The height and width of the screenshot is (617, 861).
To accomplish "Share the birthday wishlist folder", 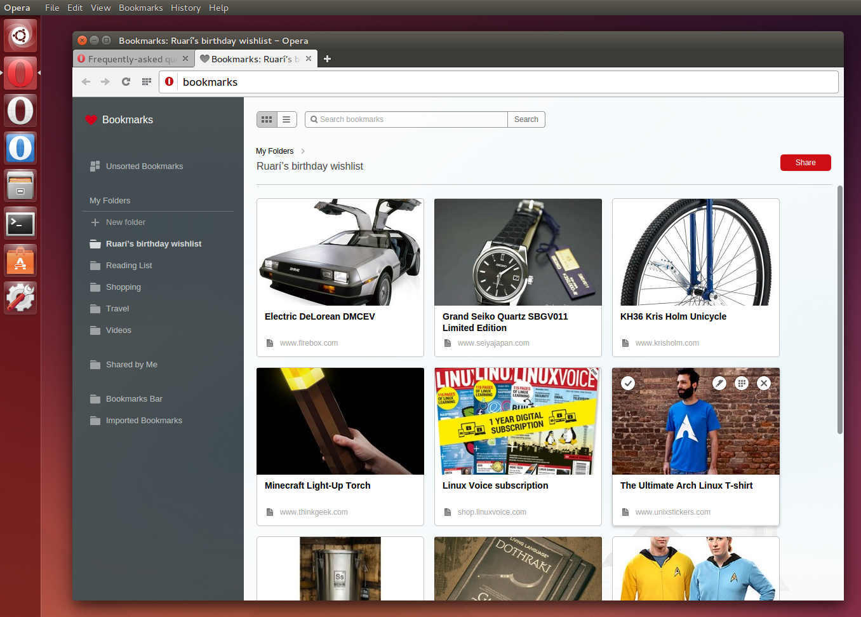I will 805,162.
